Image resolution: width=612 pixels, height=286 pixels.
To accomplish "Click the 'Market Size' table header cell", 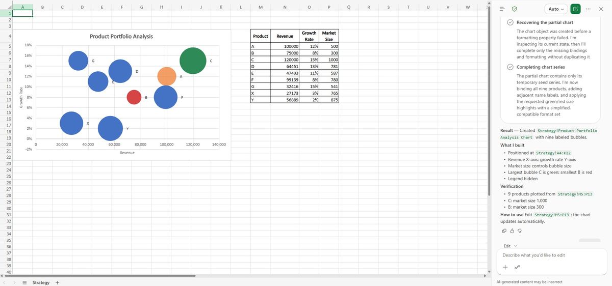I will [329, 36].
